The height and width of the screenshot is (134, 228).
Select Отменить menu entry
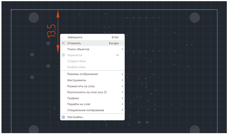click(x=92, y=43)
